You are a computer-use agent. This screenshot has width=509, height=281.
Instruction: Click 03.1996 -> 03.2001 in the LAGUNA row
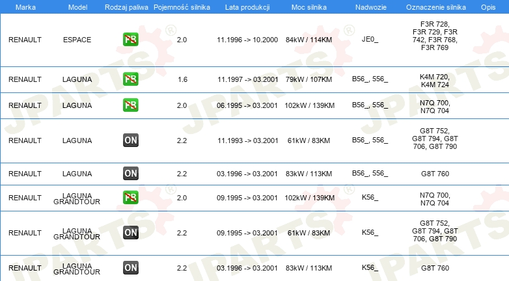[247, 174]
